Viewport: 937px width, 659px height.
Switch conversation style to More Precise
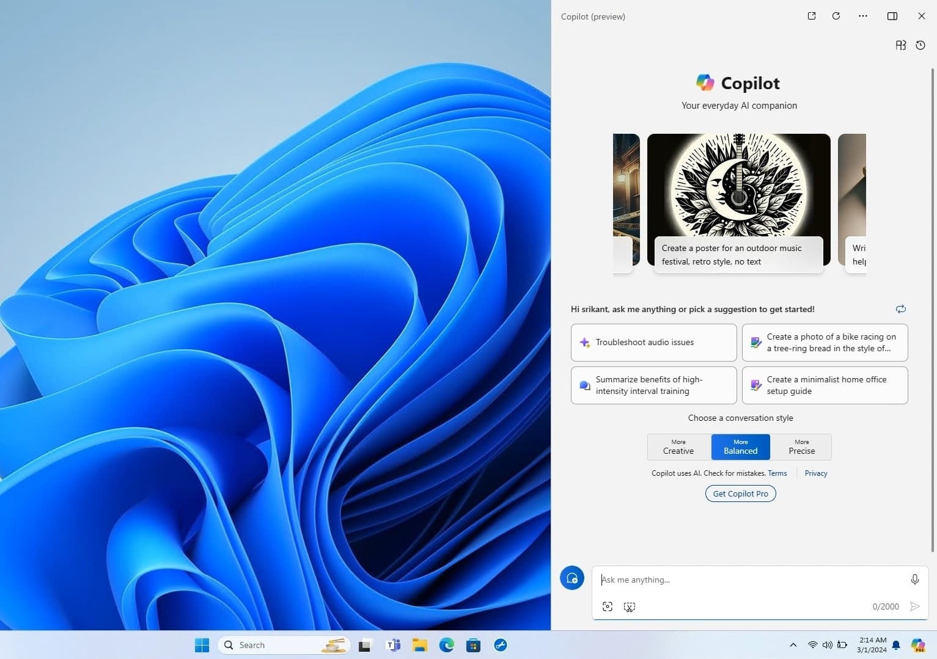[801, 447]
